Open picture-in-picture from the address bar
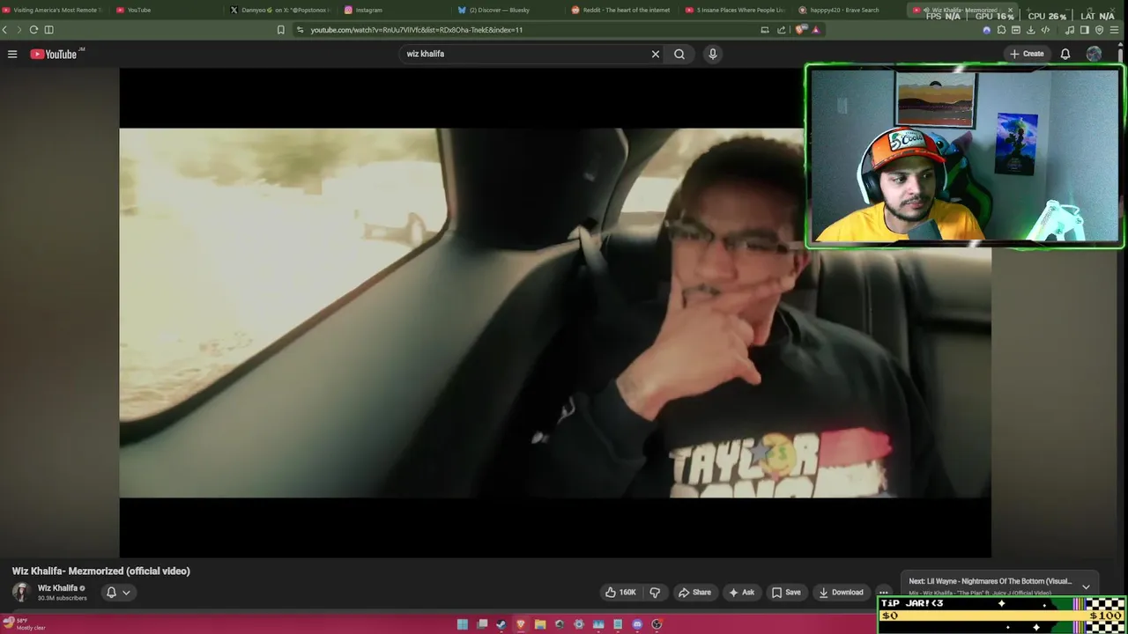Viewport: 1128px width, 634px height. pos(764,30)
